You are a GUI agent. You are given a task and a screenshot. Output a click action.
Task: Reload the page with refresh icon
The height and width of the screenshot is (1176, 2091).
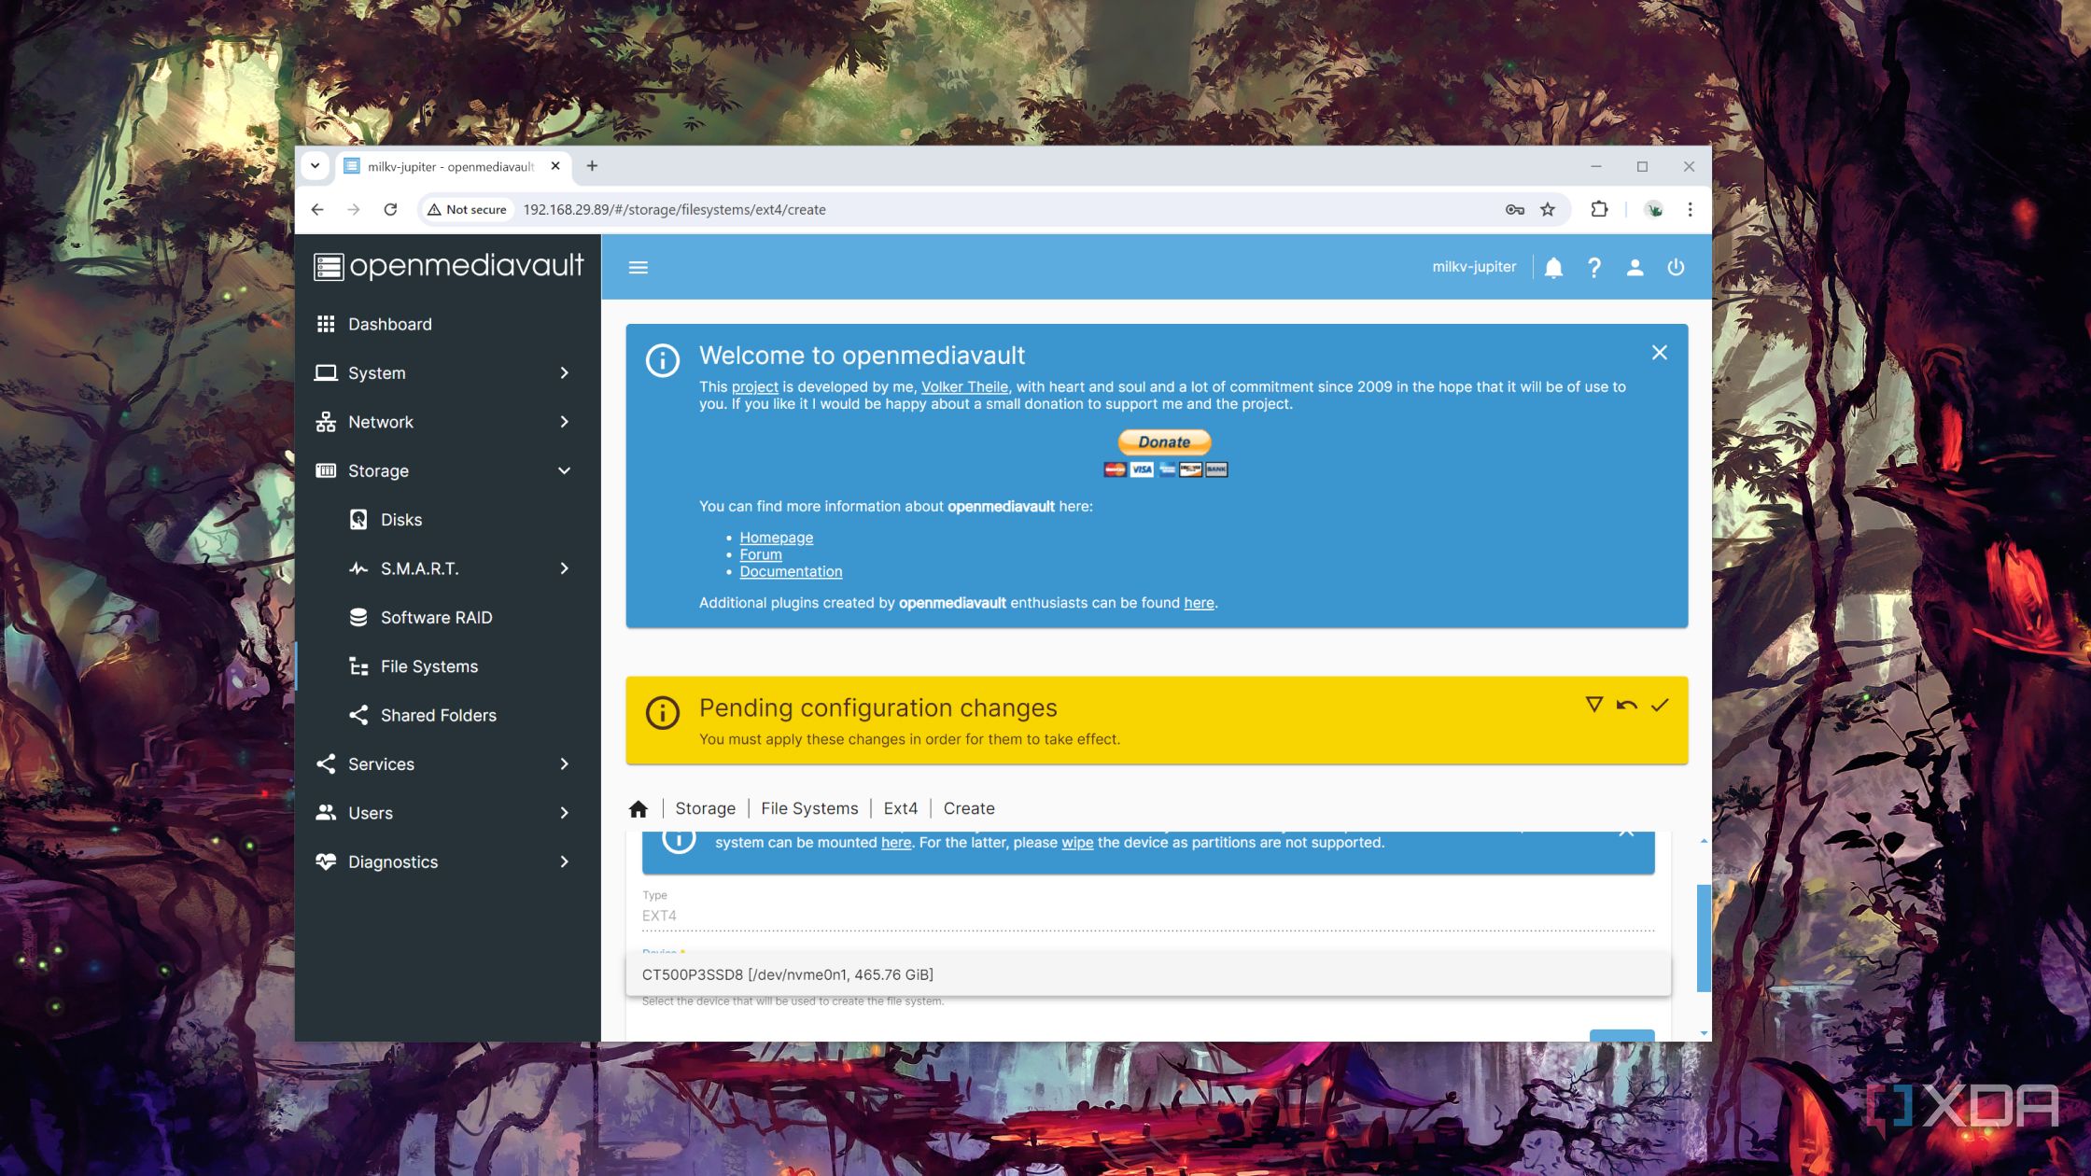click(390, 209)
